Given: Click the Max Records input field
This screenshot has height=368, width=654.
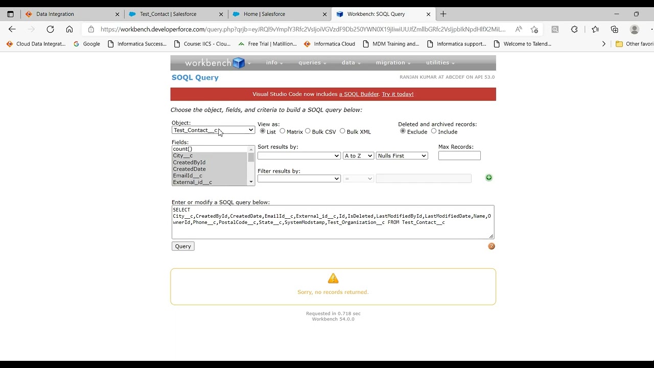Looking at the screenshot, I should tap(459, 156).
